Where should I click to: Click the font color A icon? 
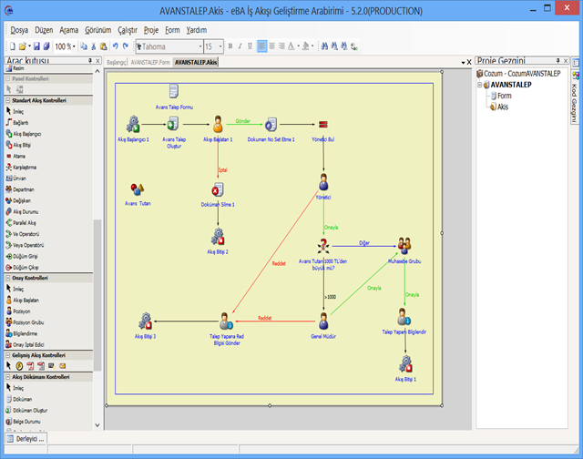[x=291, y=46]
